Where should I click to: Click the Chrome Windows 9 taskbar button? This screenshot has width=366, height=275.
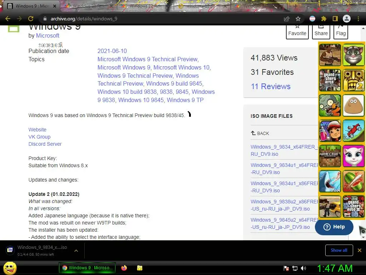click(x=87, y=268)
